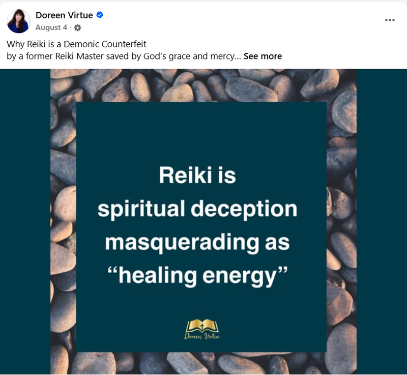Click the "masquerading as" line in the image

[x=197, y=242]
